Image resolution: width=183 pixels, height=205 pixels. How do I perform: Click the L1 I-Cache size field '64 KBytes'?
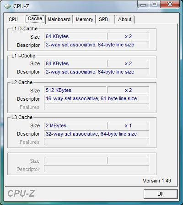coord(75,63)
